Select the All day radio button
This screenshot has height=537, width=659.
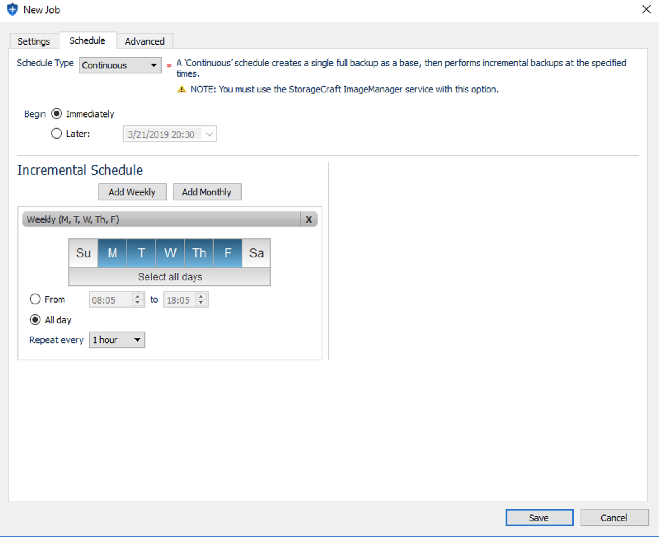[35, 320]
